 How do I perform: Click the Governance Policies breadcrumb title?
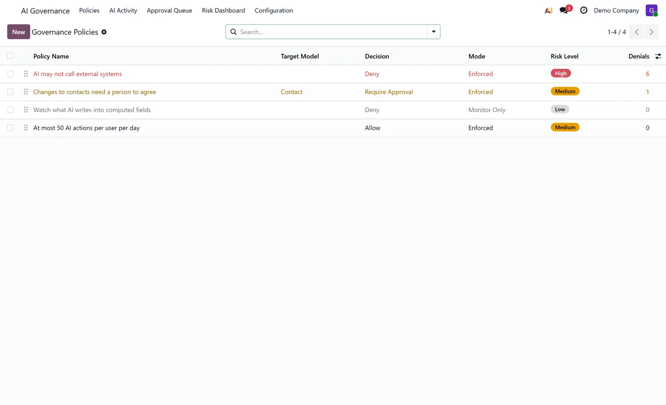click(65, 32)
